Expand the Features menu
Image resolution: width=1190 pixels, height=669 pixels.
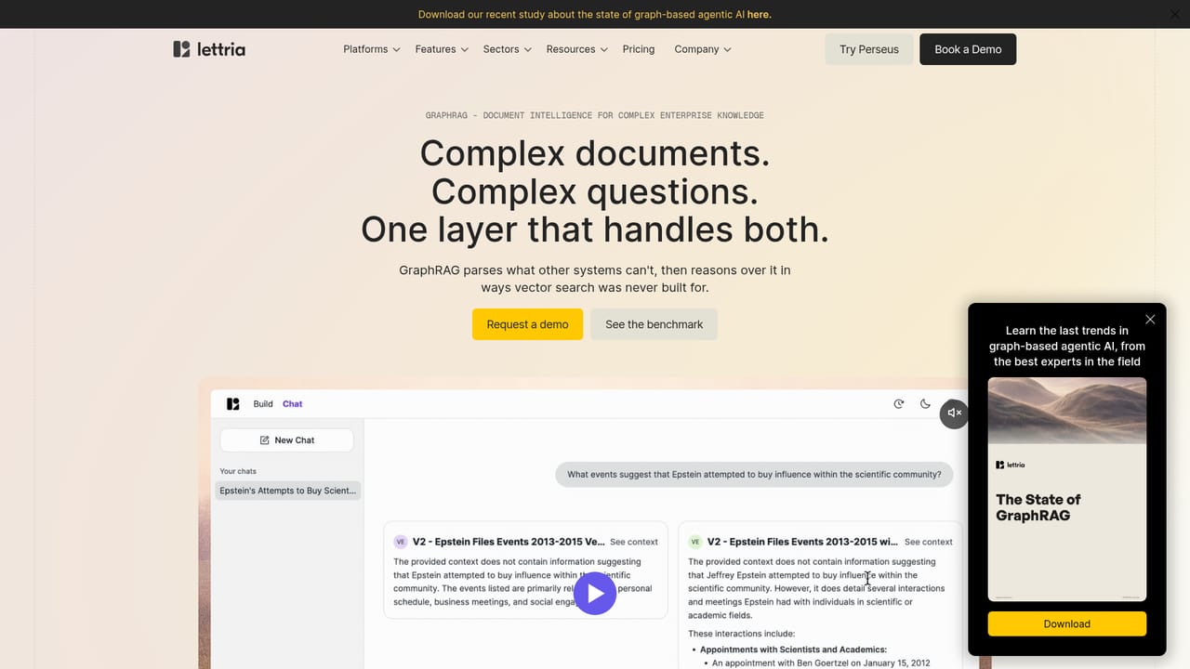(x=442, y=49)
